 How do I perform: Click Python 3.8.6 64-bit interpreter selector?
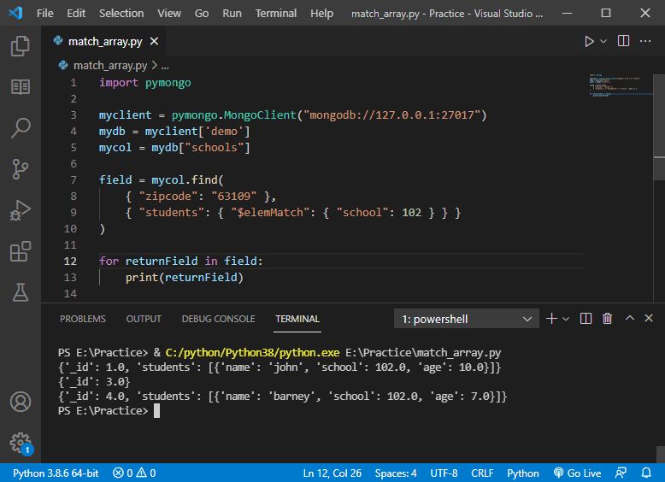56,473
